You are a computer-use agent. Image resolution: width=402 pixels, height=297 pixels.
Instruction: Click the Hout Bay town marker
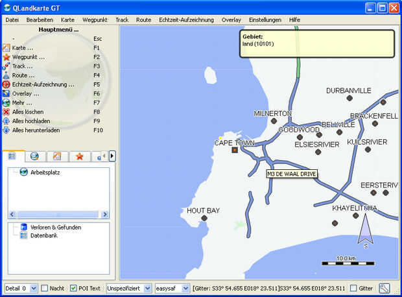coord(204,219)
